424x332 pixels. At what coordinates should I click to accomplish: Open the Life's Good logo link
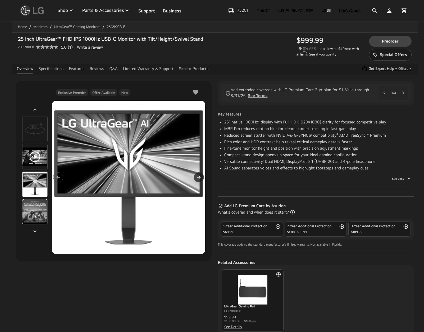pyautogui.click(x=350, y=11)
